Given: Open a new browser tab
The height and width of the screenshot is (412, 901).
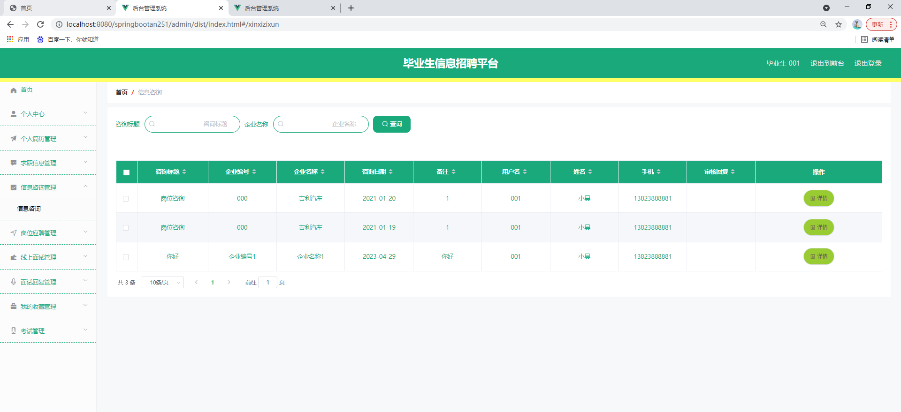Looking at the screenshot, I should pos(351,8).
